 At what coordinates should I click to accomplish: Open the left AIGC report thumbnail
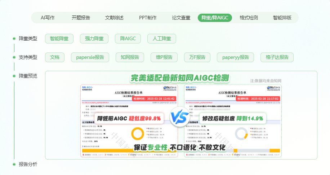[129, 121]
